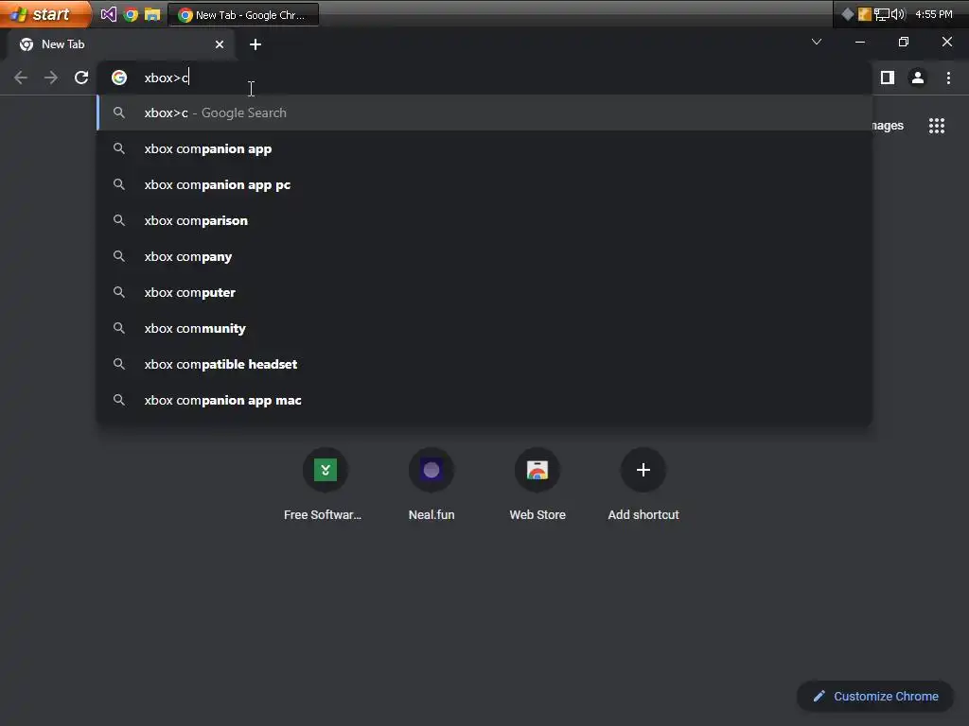Switch to the New Tab browser tab
This screenshot has width=969, height=726.
120,44
